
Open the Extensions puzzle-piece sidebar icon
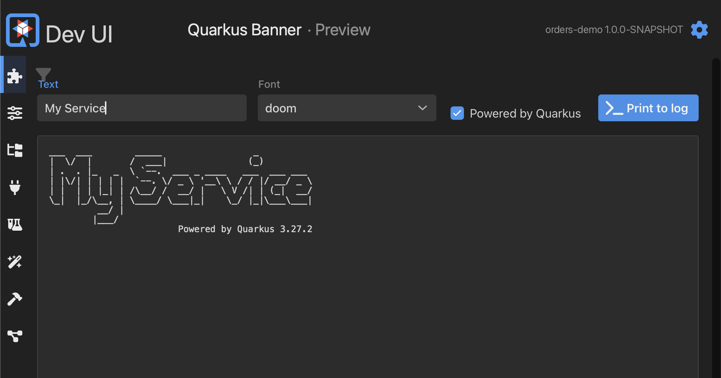[x=15, y=76]
